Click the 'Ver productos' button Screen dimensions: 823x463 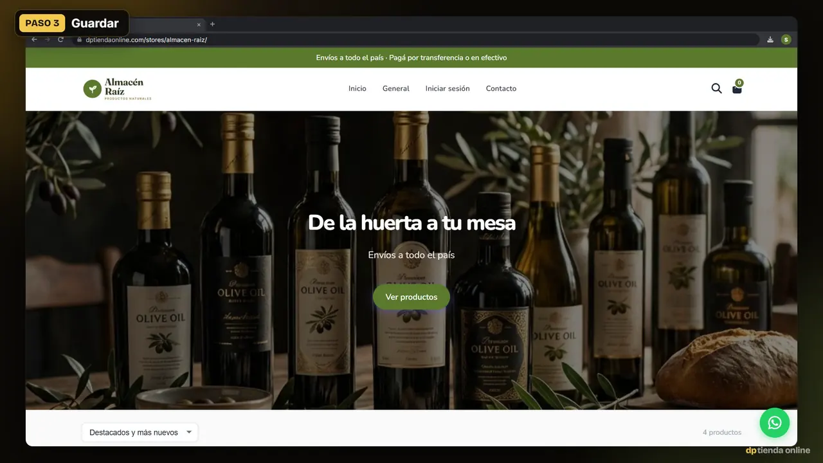(x=411, y=297)
